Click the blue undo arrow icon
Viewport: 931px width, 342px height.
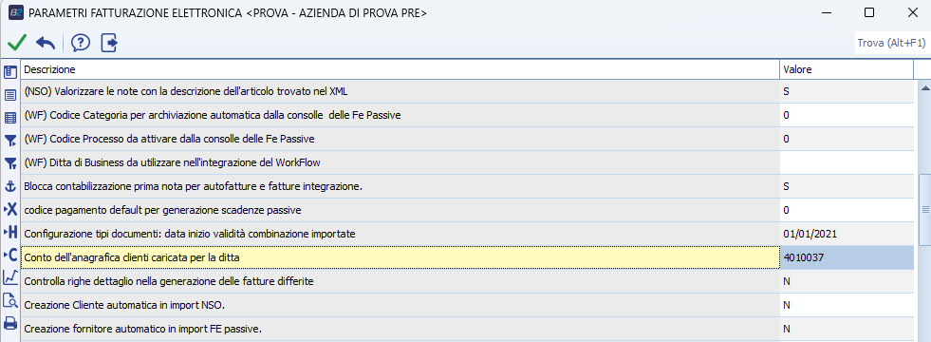[x=46, y=43]
